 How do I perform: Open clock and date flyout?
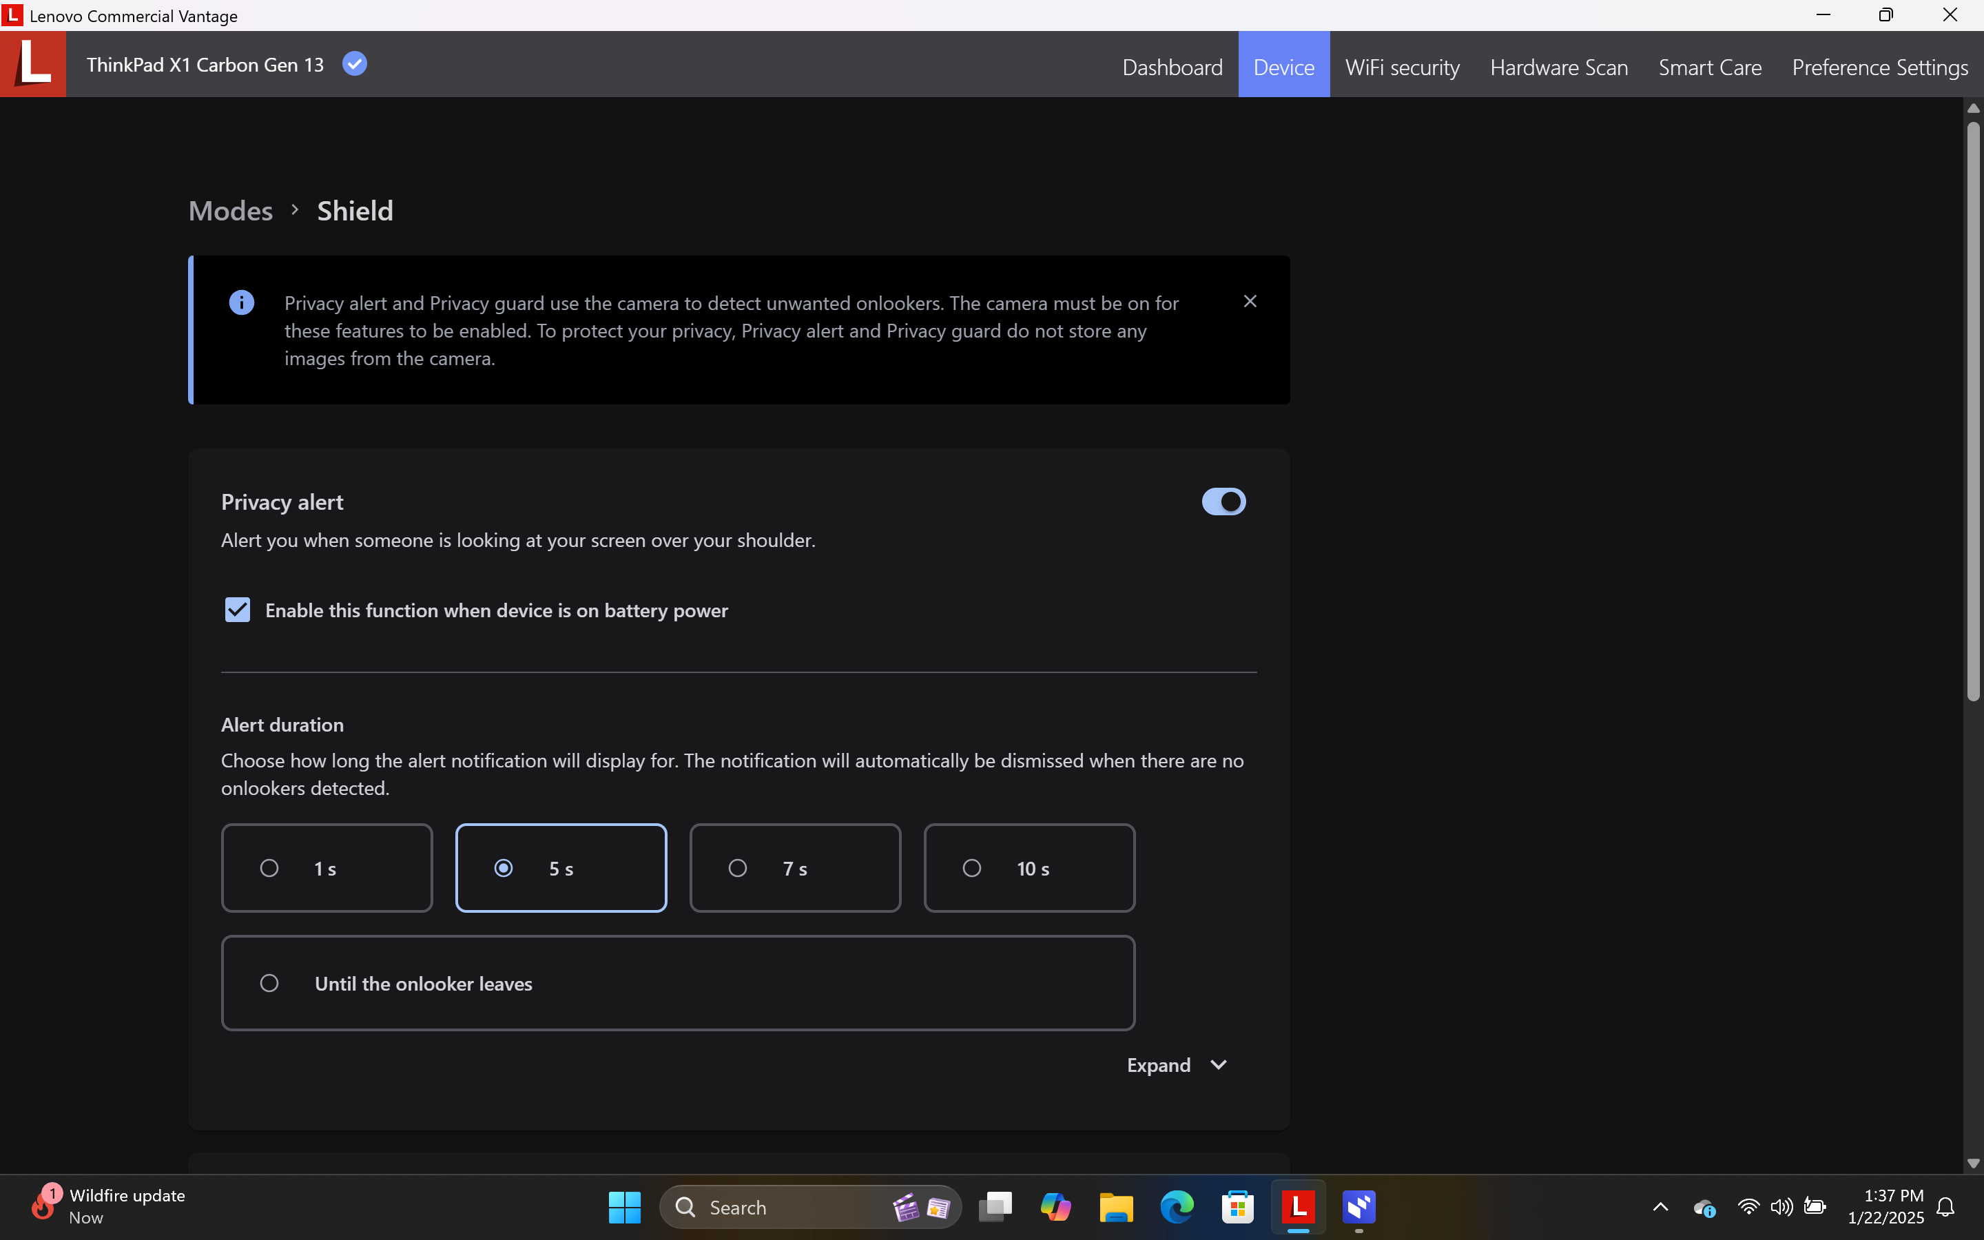(x=1885, y=1206)
